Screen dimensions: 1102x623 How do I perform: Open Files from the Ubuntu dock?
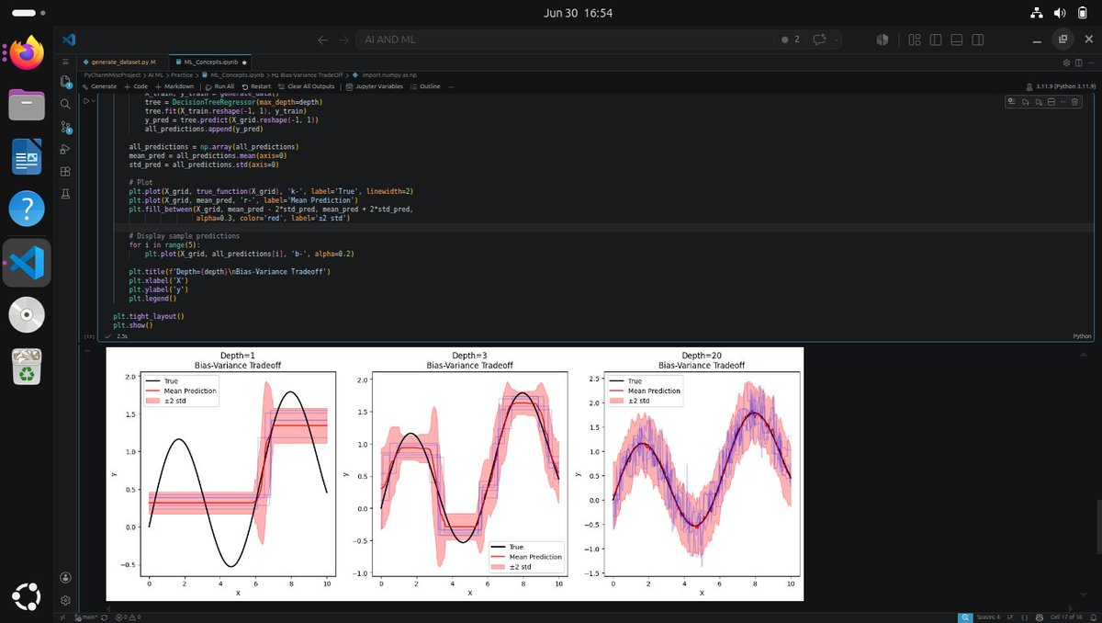27,105
